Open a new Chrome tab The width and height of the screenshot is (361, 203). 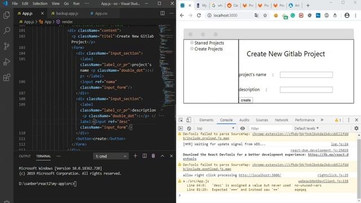(308, 5)
